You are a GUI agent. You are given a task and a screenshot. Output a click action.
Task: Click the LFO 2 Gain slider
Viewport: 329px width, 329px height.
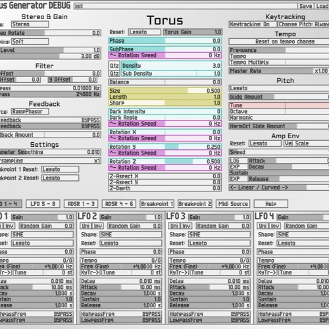[131, 217]
